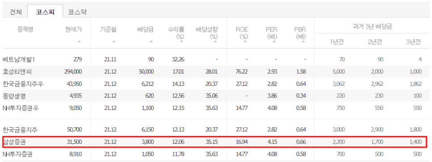432x162 pixels.
Task: Select 동양생명 PER 3.86
Action: [x=272, y=96]
